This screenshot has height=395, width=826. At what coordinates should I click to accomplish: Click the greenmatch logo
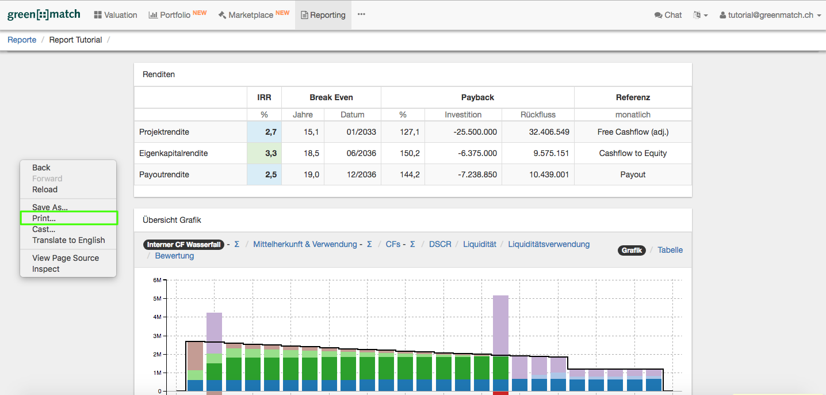click(x=44, y=15)
